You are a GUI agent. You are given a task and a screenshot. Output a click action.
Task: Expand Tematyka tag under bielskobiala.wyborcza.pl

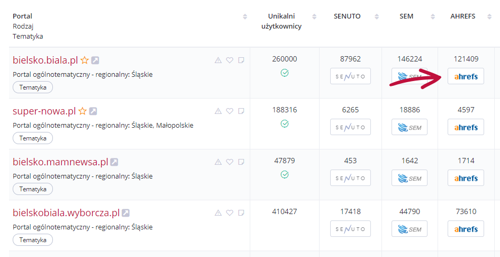click(x=33, y=240)
